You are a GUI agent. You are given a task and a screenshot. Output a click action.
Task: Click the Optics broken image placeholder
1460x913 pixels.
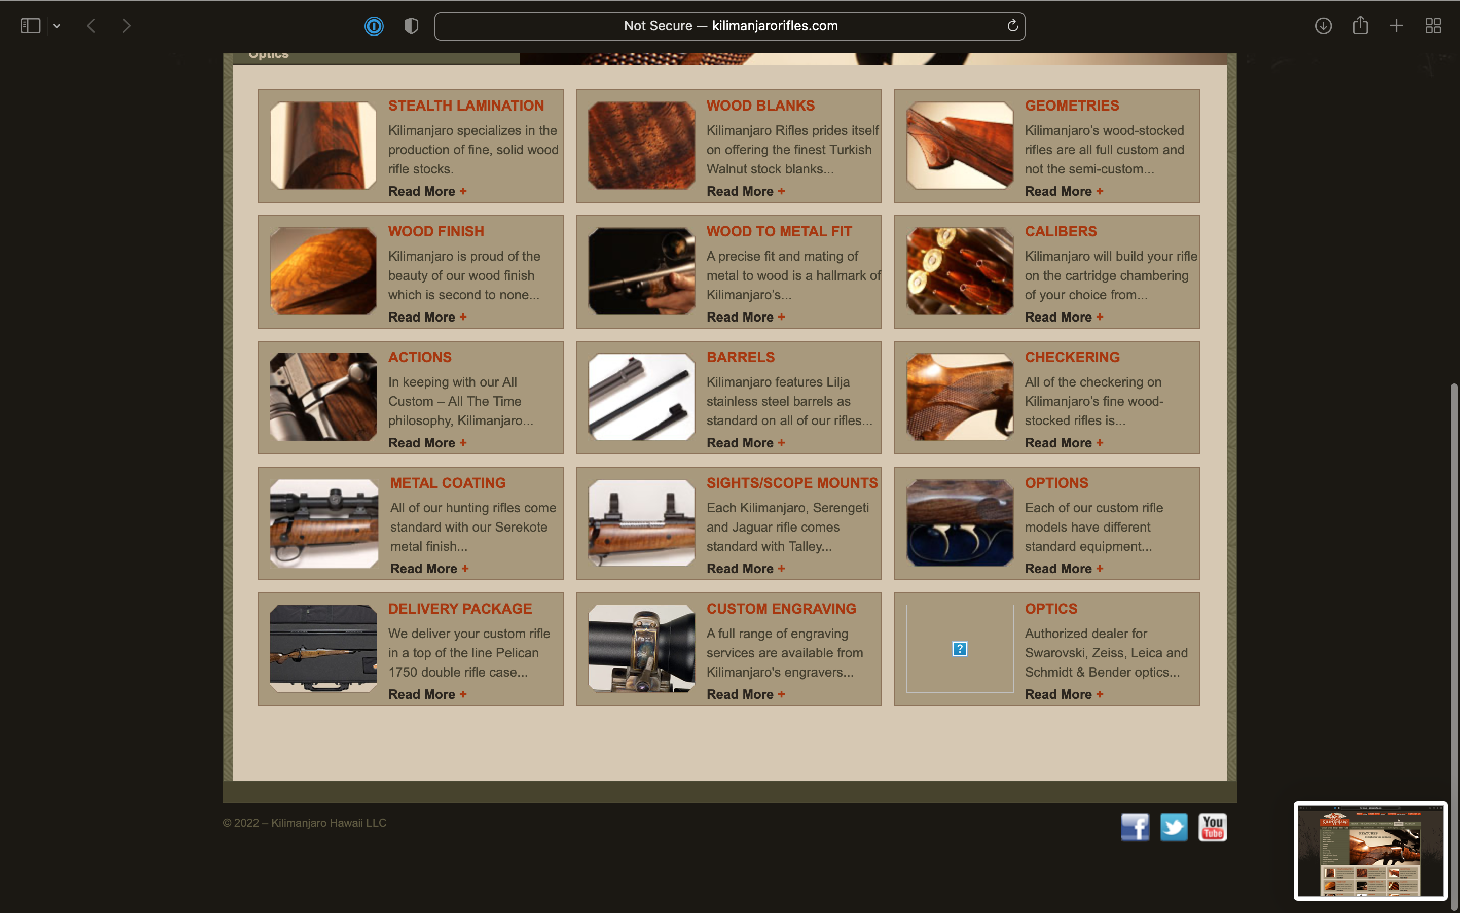[x=960, y=649]
